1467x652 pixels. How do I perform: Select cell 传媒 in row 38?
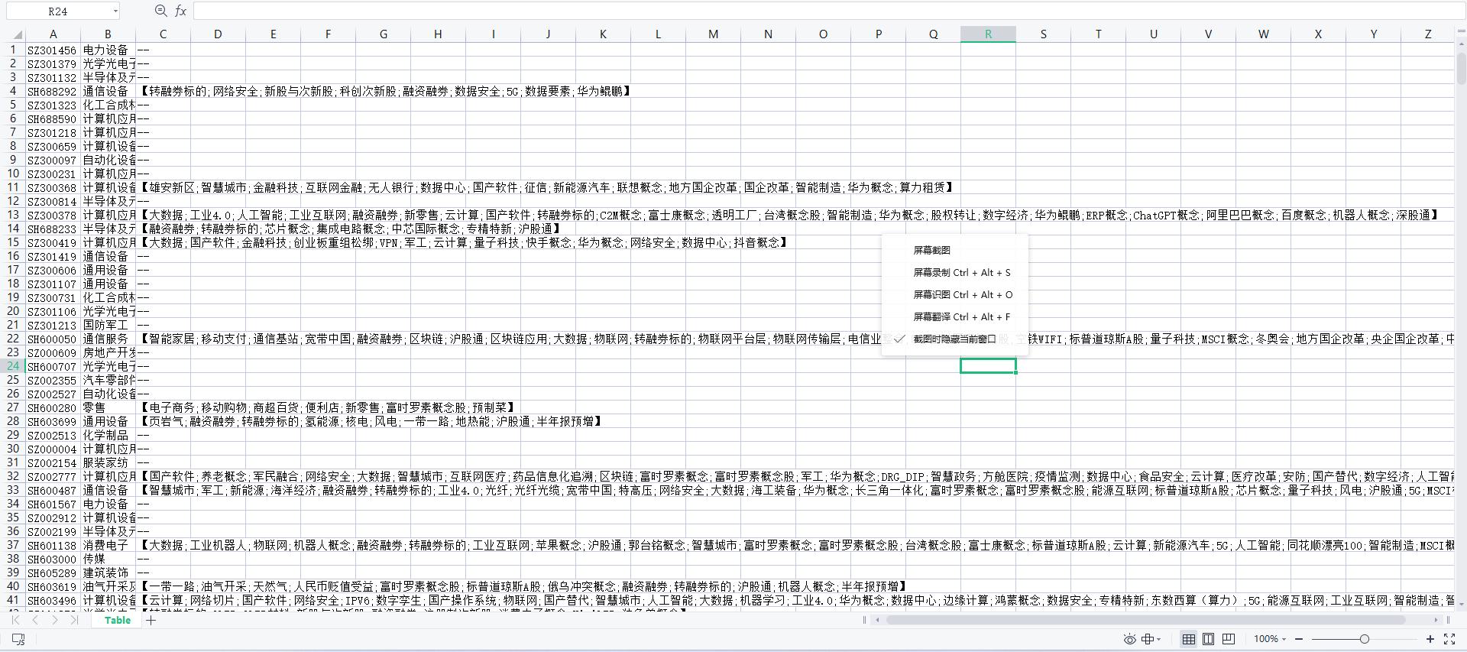[108, 559]
